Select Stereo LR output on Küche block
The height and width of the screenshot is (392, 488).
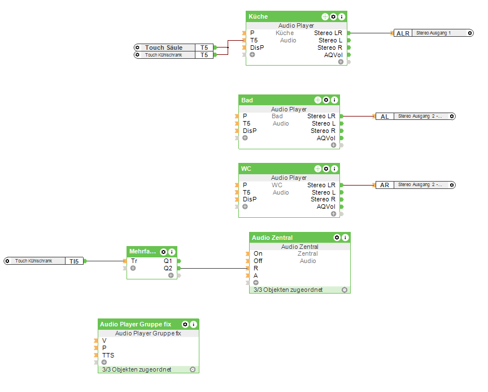tap(328, 33)
